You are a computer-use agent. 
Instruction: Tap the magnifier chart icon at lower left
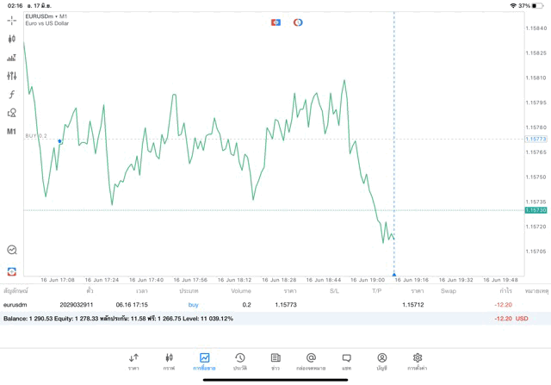point(12,250)
